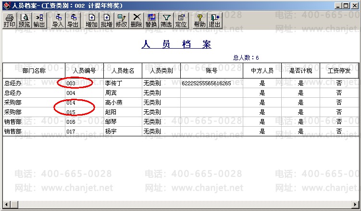This screenshot has height=211, width=361.
Task: Select the name 杨宇
Action: click(x=111, y=132)
